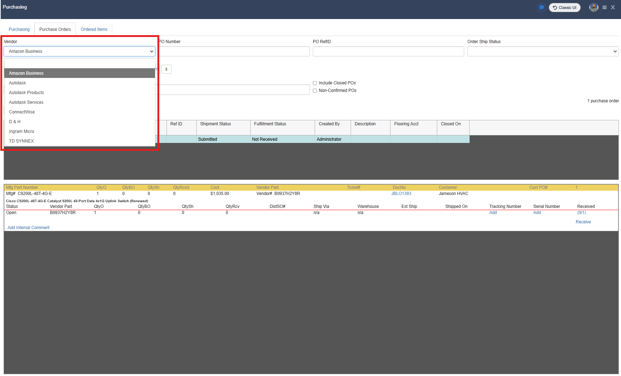Screen dimensions: 621x376
Task: Add an internal comment
Action: tap(28, 228)
